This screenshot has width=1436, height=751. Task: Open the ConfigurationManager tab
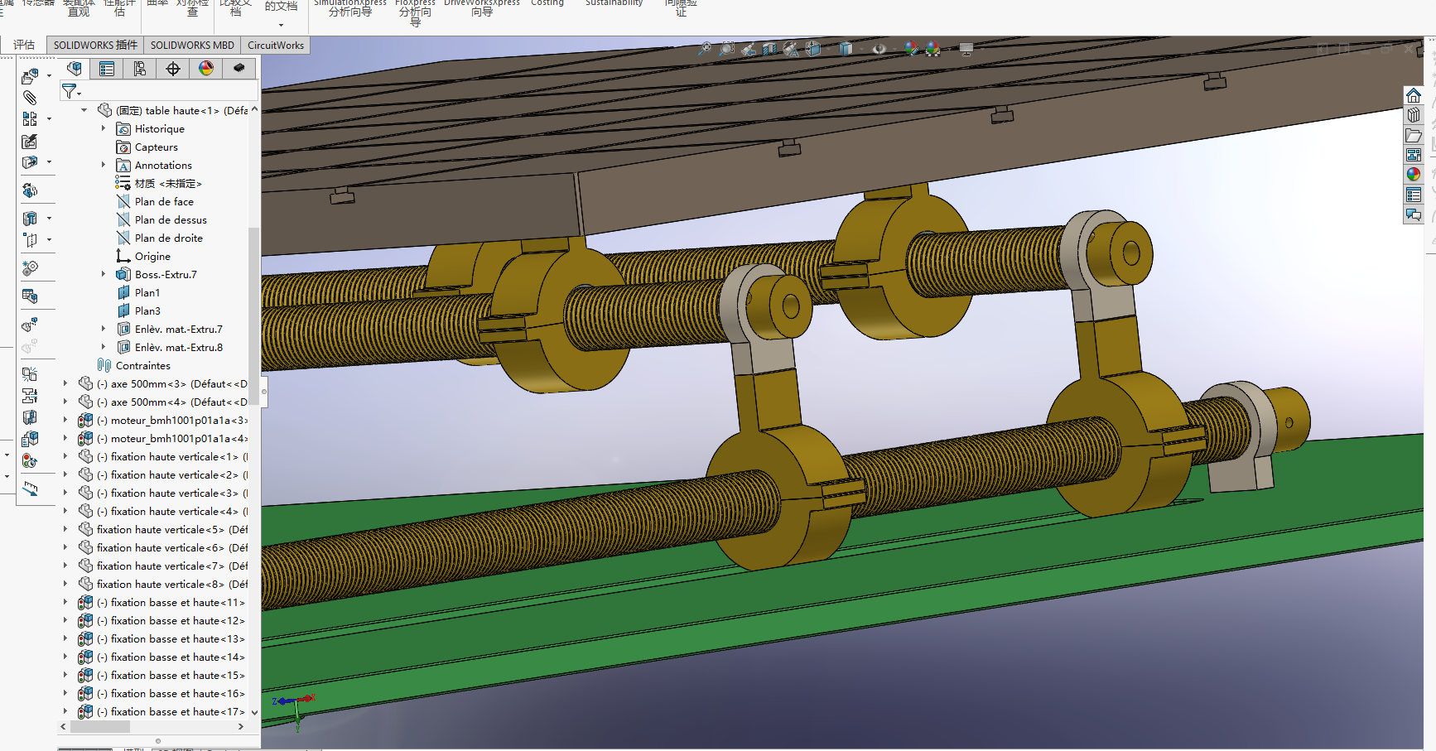(x=140, y=69)
